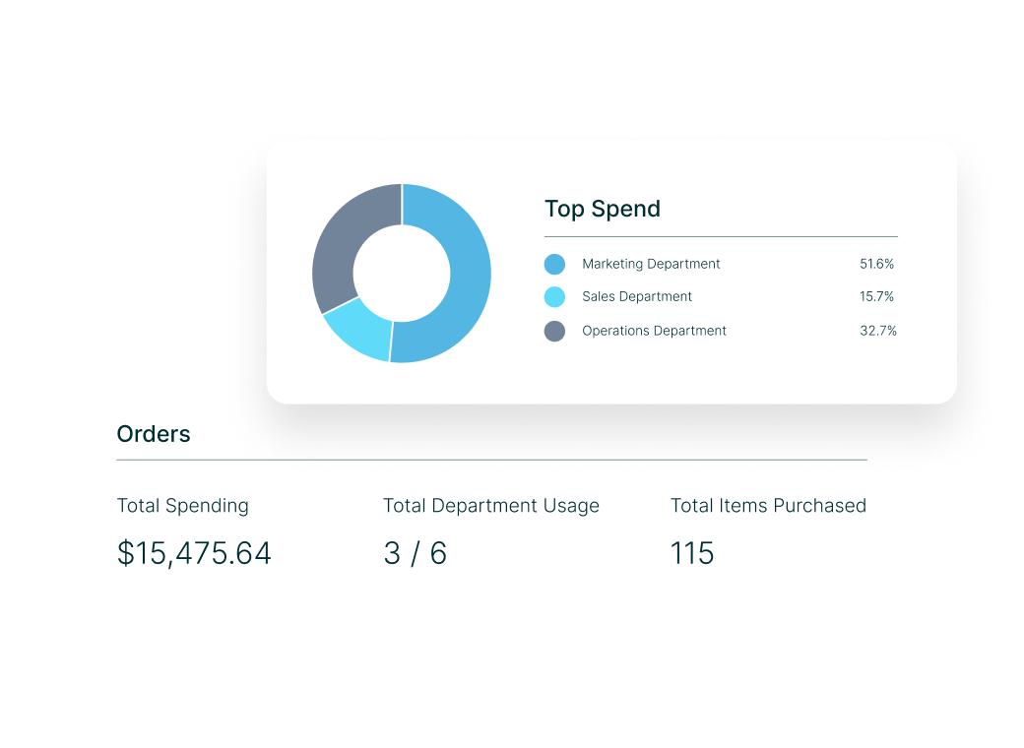This screenshot has height=748, width=1024.
Task: Click the Operations Department gray legend dot
Action: pyautogui.click(x=554, y=331)
